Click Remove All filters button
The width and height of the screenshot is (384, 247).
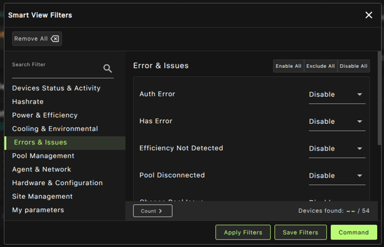pos(37,39)
